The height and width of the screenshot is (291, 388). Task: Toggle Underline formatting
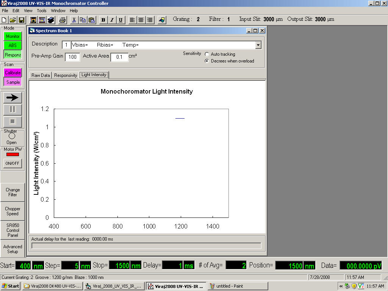point(120,20)
